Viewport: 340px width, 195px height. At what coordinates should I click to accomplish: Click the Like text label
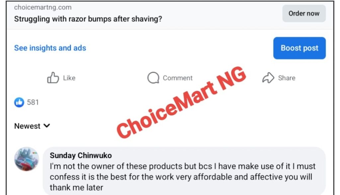[69, 78]
